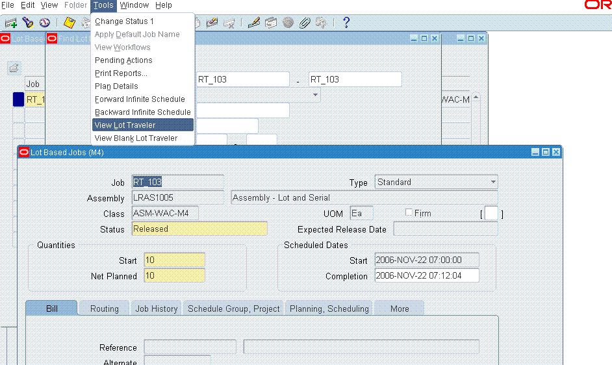Click the Net Planned quantity field
Viewport: 612px width, 365px height.
pyautogui.click(x=175, y=275)
